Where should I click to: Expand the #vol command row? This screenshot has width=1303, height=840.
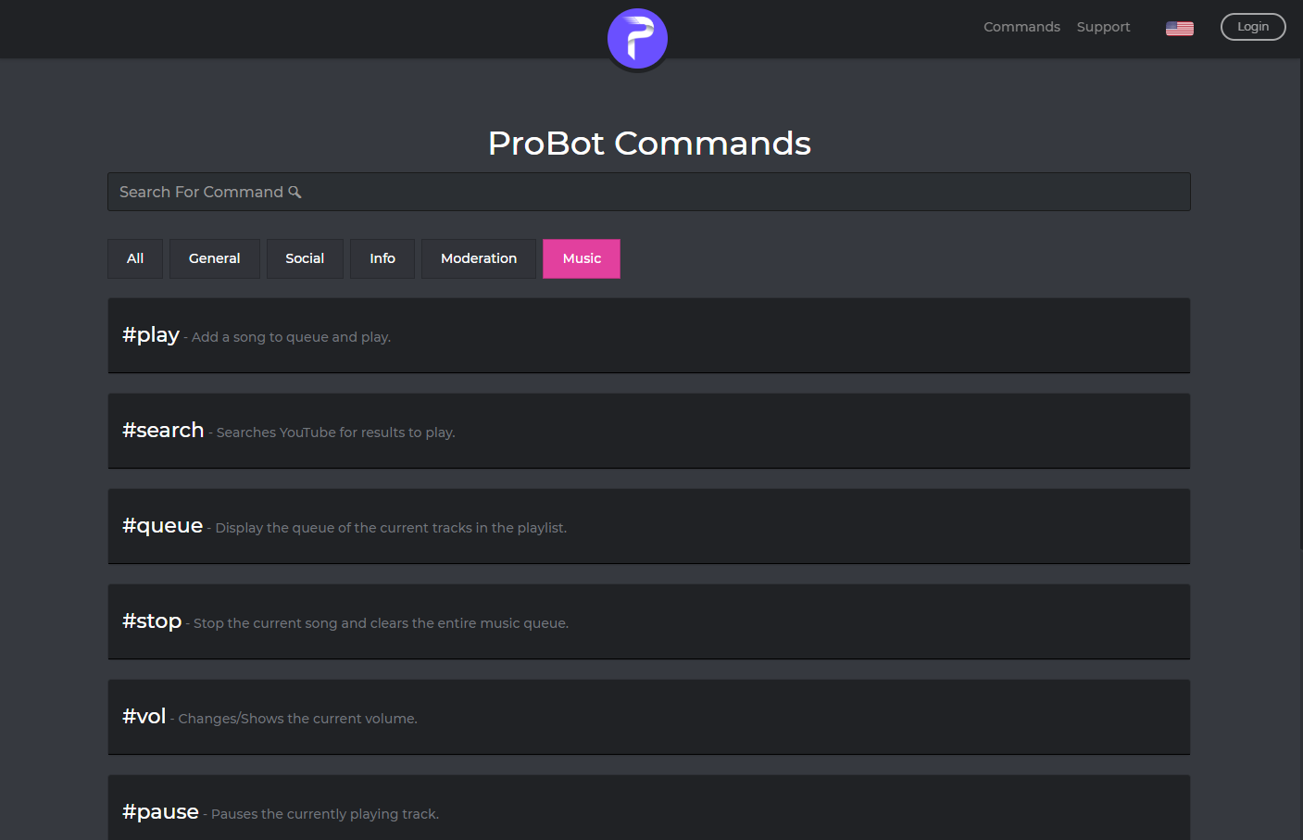(x=648, y=717)
